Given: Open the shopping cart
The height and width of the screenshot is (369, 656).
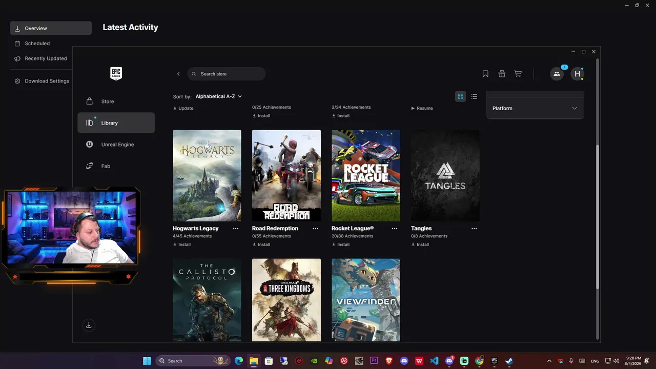Looking at the screenshot, I should [x=518, y=74].
